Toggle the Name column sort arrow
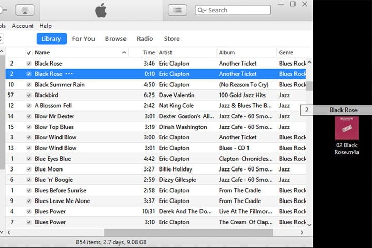372x248 pixels. (x=124, y=53)
